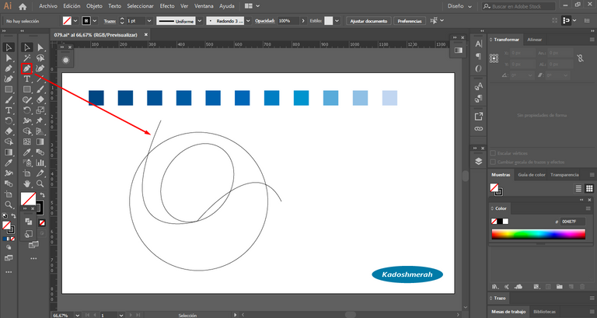Set None in the Color panel
Viewport: 597px width, 318px height.
(x=494, y=222)
